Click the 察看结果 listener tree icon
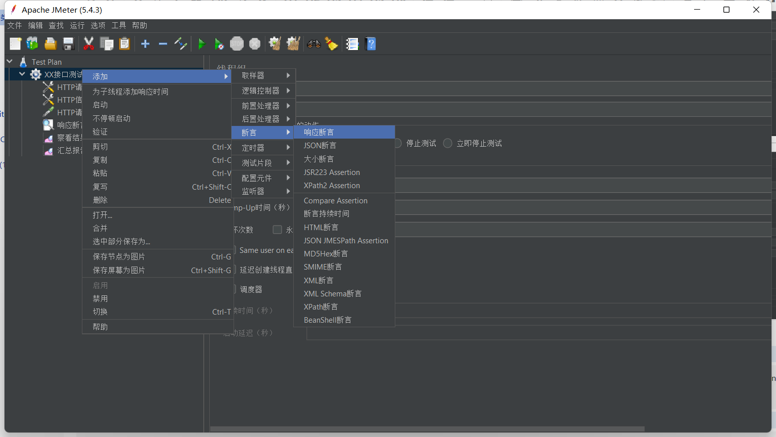Image resolution: width=776 pixels, height=437 pixels. pyautogui.click(x=49, y=138)
